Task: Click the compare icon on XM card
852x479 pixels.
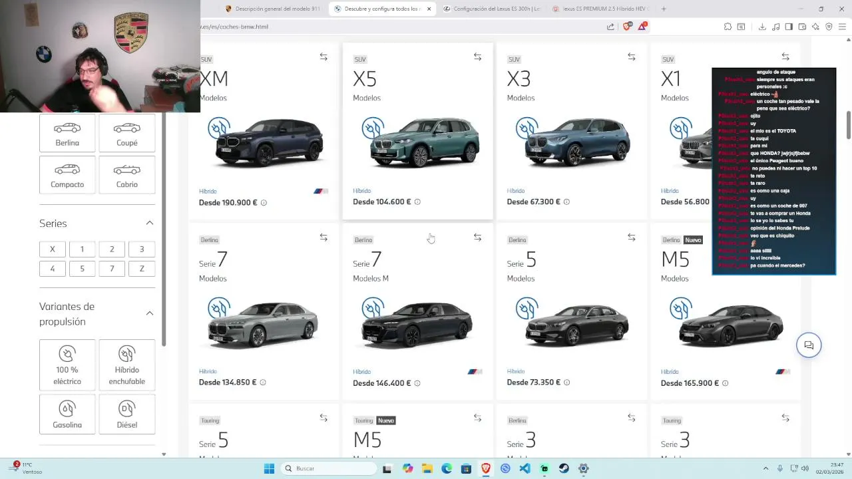Action: [323, 57]
